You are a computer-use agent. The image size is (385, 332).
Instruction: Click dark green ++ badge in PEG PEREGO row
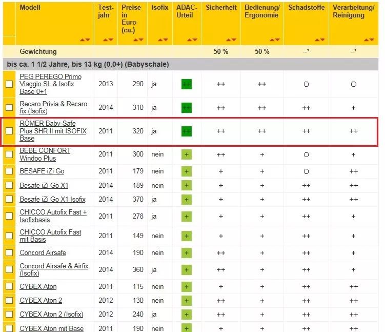tap(187, 84)
